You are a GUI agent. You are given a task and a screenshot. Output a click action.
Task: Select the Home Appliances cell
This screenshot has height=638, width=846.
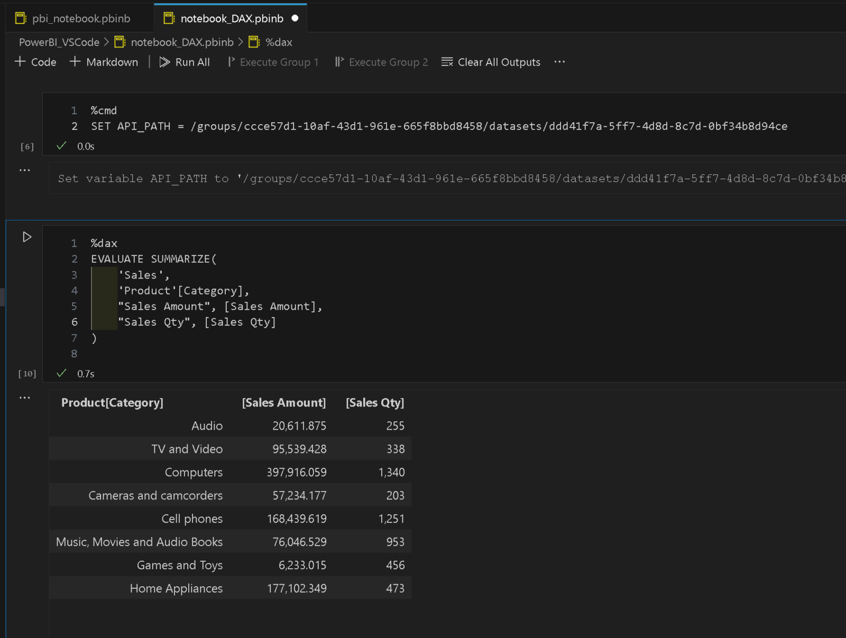[x=176, y=589]
